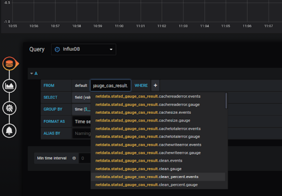Collapse query A row

32,73
